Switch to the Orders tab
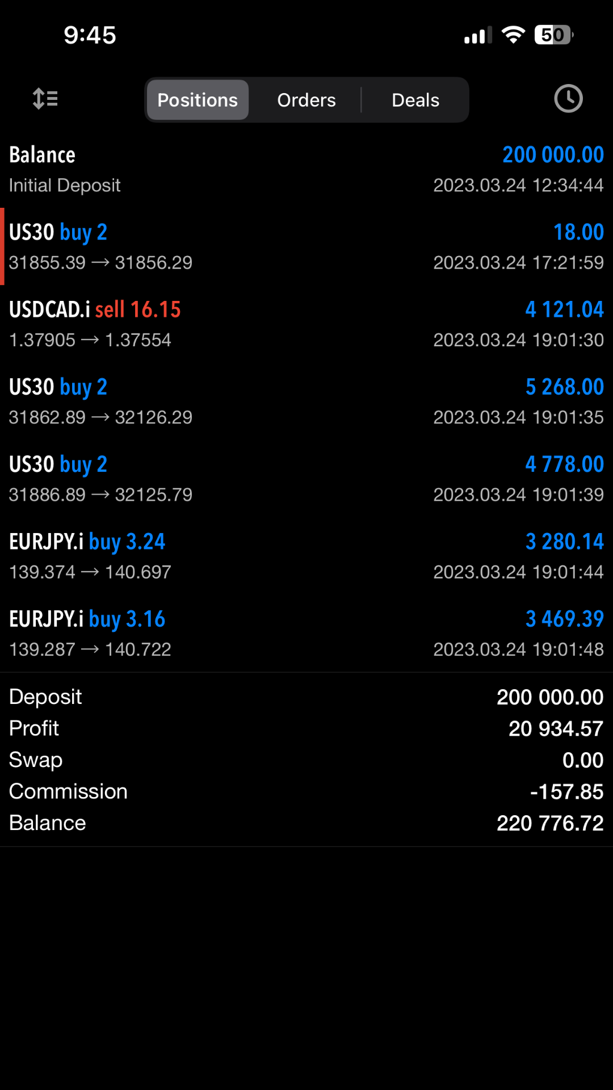 point(306,100)
